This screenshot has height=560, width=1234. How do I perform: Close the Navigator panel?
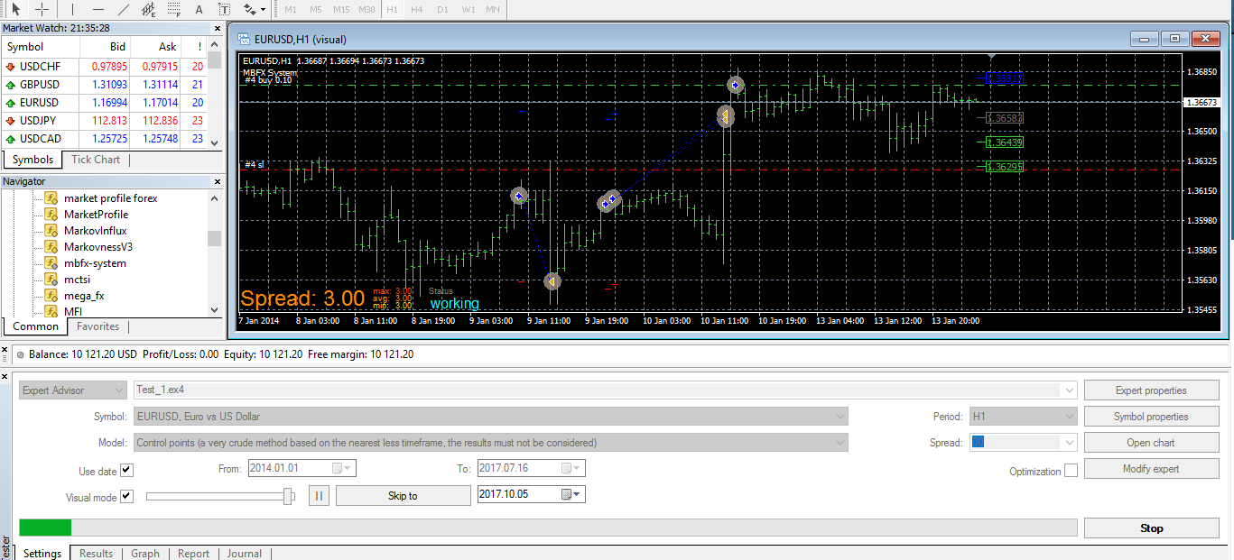(x=217, y=181)
